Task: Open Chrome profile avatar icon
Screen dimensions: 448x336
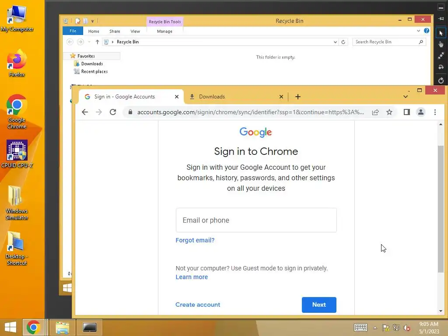Action: coord(421,112)
